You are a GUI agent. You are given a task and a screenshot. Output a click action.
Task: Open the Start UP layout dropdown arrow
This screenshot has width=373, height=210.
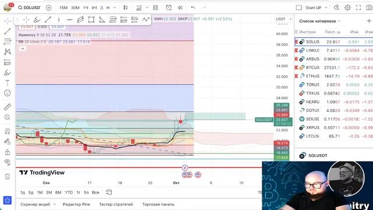326,8
